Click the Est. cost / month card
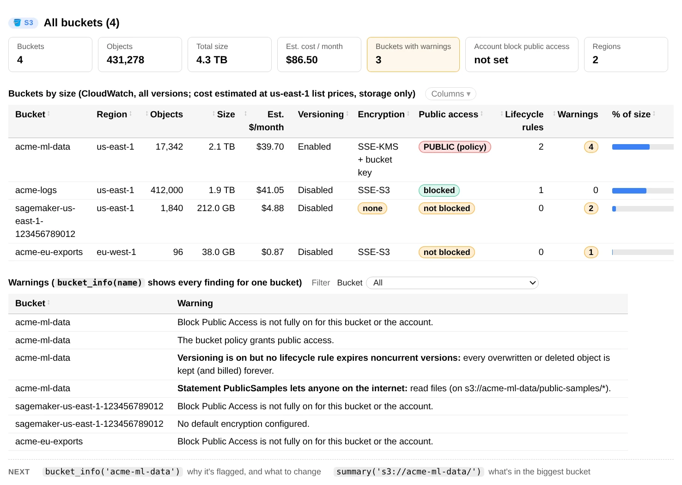Screen dimensions: 682x485 (x=319, y=55)
